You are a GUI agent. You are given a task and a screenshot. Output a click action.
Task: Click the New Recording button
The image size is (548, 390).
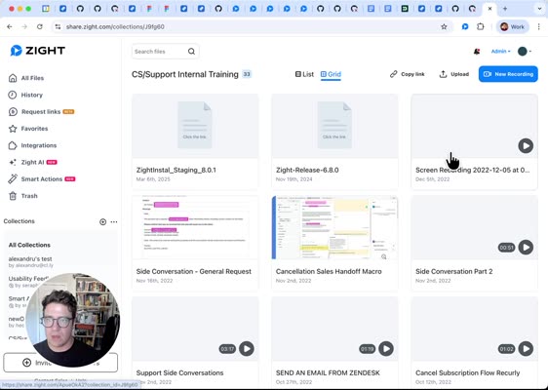point(508,74)
